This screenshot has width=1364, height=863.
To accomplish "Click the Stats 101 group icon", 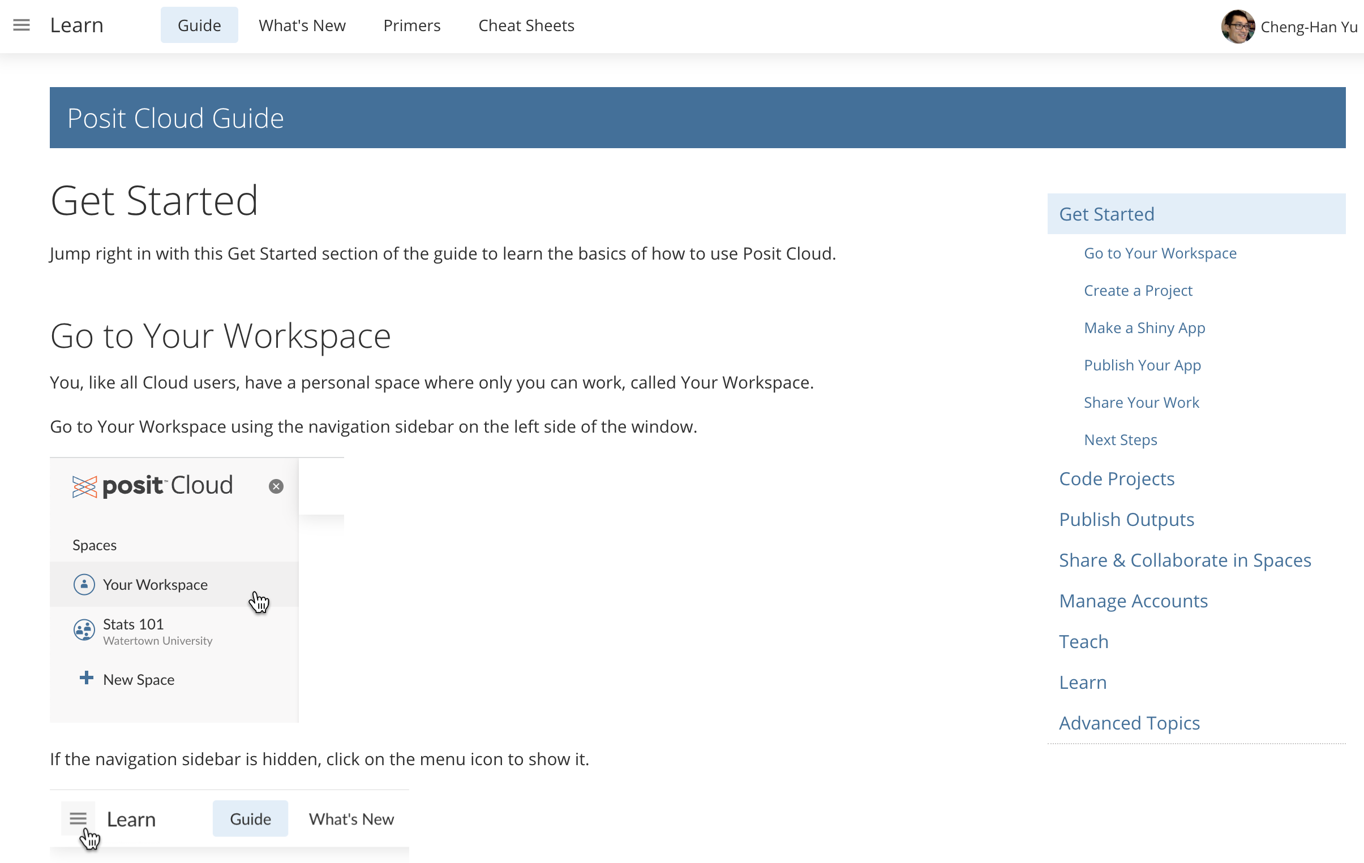I will pos(84,629).
